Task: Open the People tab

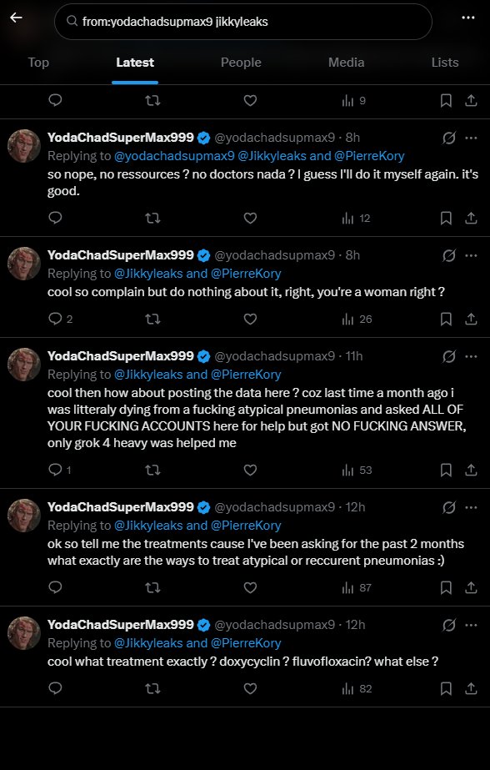Action: [241, 63]
